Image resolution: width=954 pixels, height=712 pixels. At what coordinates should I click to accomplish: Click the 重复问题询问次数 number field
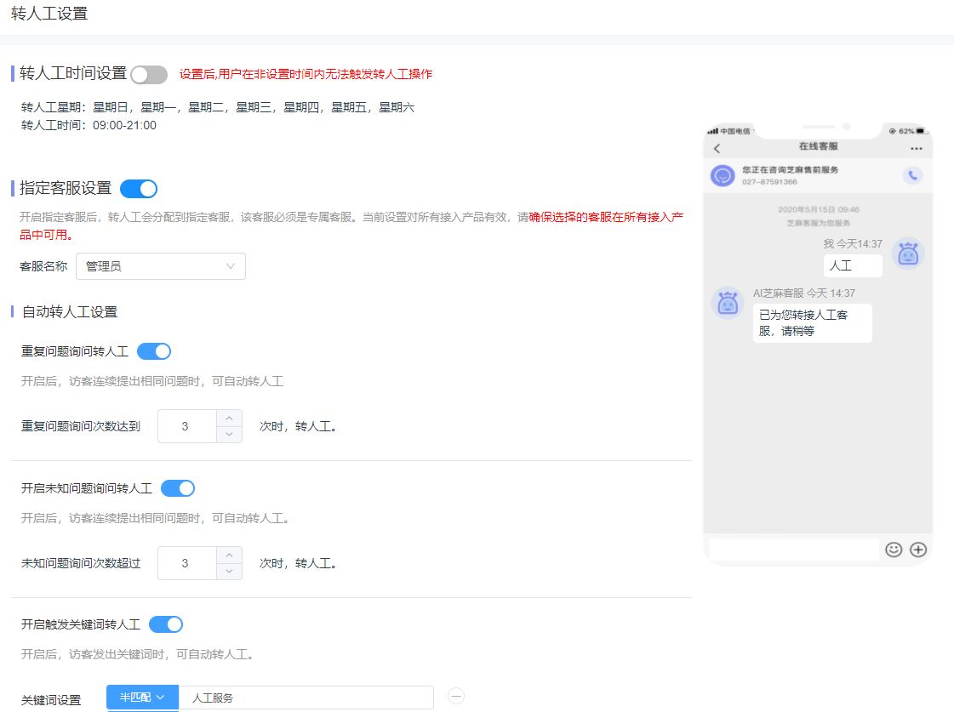tap(186, 426)
